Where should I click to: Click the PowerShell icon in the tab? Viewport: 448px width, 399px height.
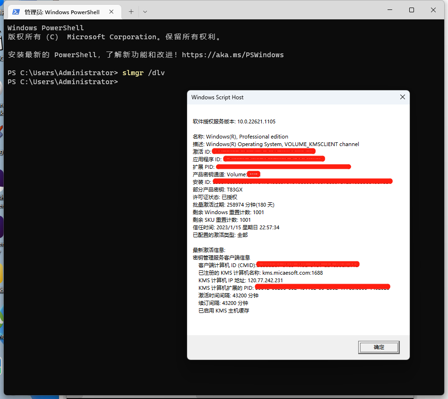click(16, 12)
